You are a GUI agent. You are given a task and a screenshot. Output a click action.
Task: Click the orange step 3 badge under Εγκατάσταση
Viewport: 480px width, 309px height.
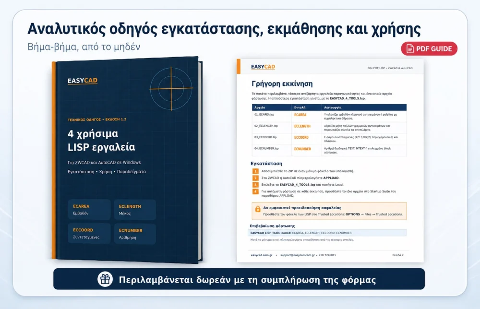pyautogui.click(x=255, y=184)
